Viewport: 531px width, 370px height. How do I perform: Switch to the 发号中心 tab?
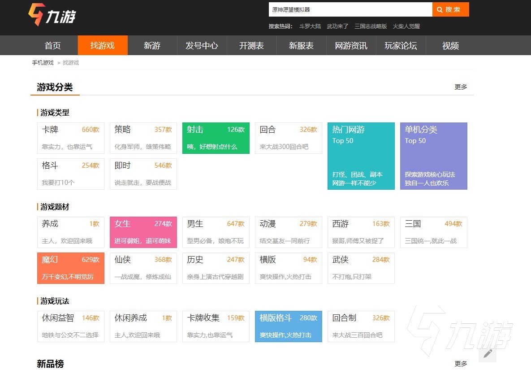(x=202, y=46)
